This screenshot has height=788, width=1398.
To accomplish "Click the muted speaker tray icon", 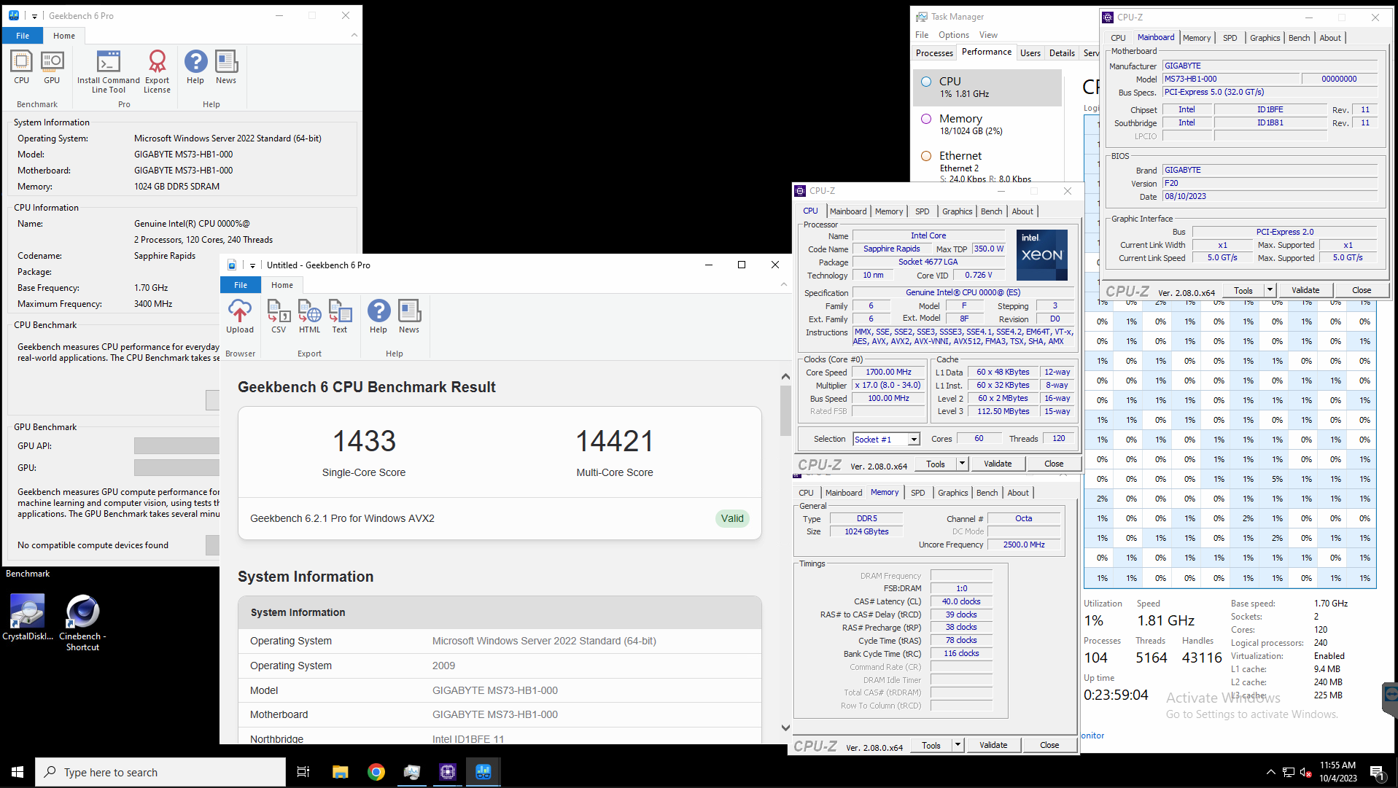I will click(x=1306, y=772).
